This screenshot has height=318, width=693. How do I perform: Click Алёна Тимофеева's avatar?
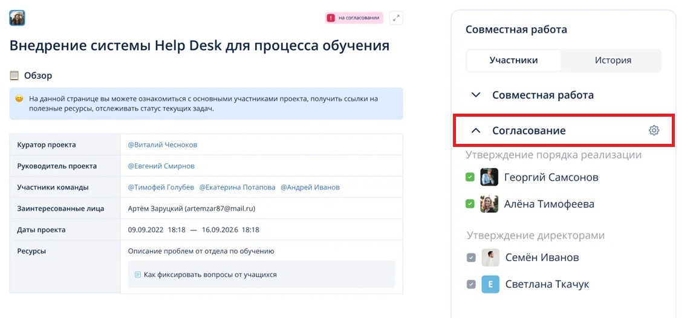pyautogui.click(x=489, y=204)
